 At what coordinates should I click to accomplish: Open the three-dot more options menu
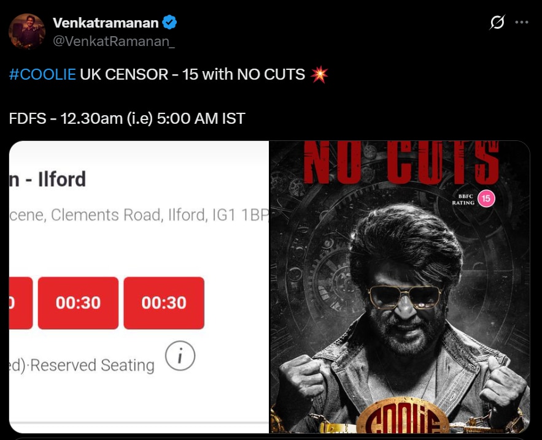pyautogui.click(x=521, y=22)
